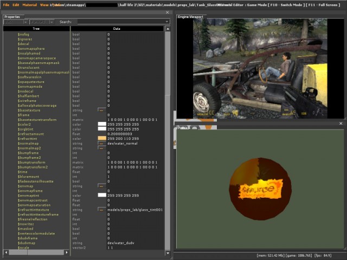The height and width of the screenshot is (260, 347).
Task: Open the $color2 white color swatch
Action: click(x=102, y=124)
